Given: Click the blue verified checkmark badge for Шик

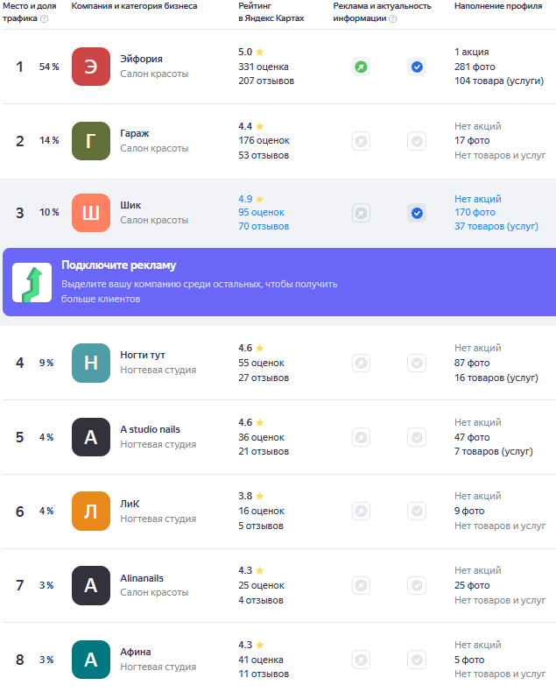Looking at the screenshot, I should [417, 213].
